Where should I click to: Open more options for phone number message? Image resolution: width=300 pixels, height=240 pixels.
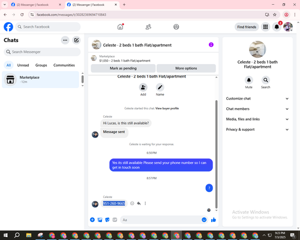point(145,203)
